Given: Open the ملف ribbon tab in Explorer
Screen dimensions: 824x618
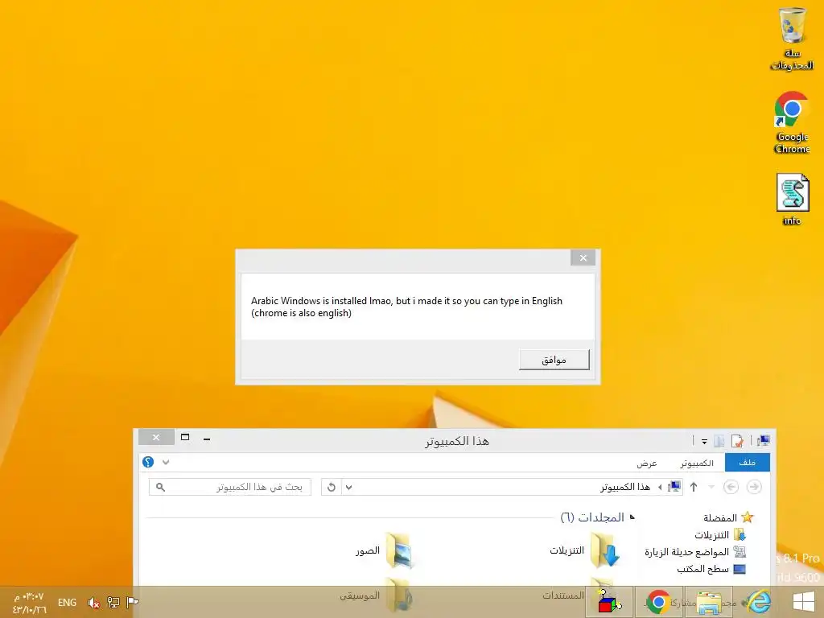Looking at the screenshot, I should [747, 463].
